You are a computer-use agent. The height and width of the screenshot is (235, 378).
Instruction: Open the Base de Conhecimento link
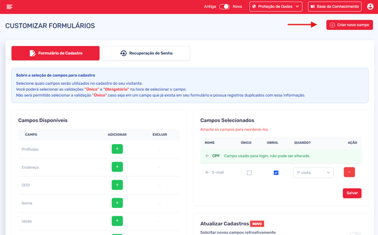[335, 7]
